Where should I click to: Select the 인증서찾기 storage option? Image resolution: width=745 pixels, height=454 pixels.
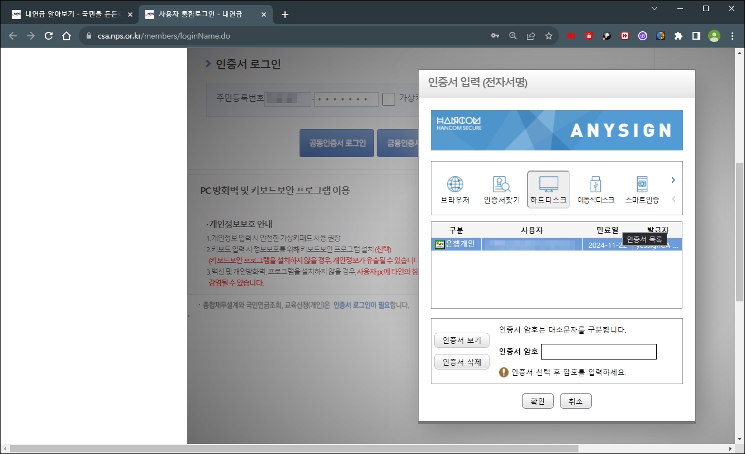[x=501, y=190]
